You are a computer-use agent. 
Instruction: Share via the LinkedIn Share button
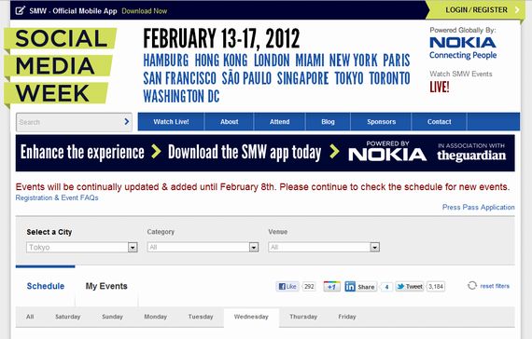pyautogui.click(x=360, y=287)
